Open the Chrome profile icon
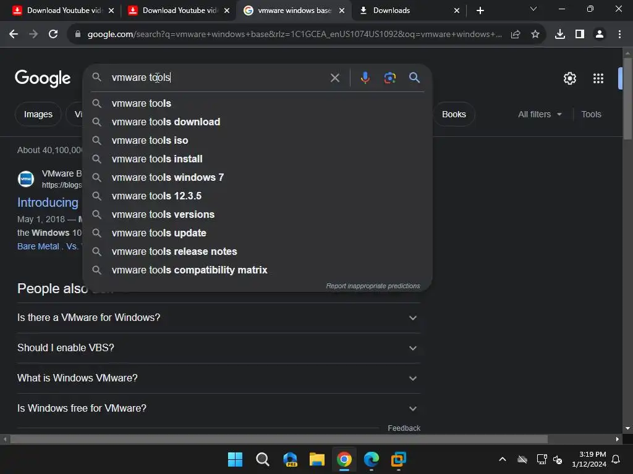This screenshot has width=633, height=474. click(x=600, y=35)
